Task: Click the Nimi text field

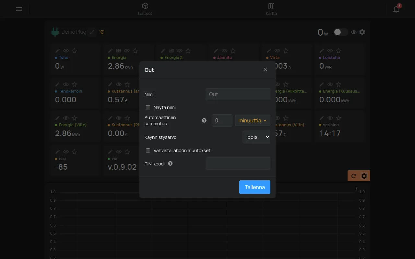Action: (x=238, y=94)
